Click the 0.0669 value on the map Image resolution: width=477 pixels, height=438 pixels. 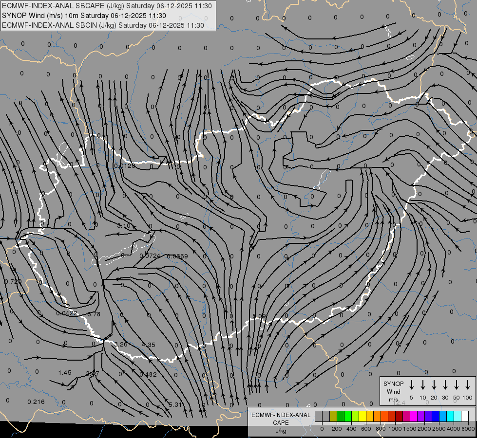click(x=177, y=256)
